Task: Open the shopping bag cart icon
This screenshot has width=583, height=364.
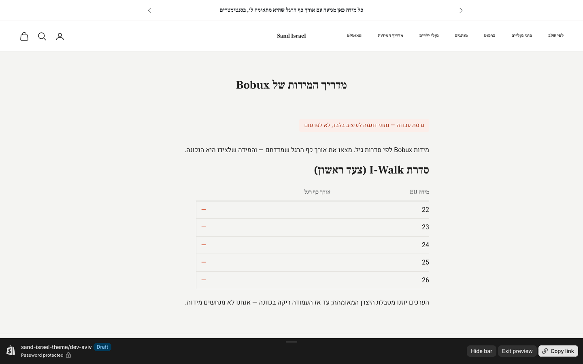Action: pos(24,36)
